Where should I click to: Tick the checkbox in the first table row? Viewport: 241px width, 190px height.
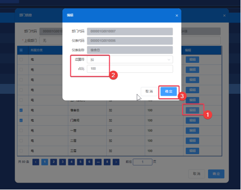click(x=21, y=59)
